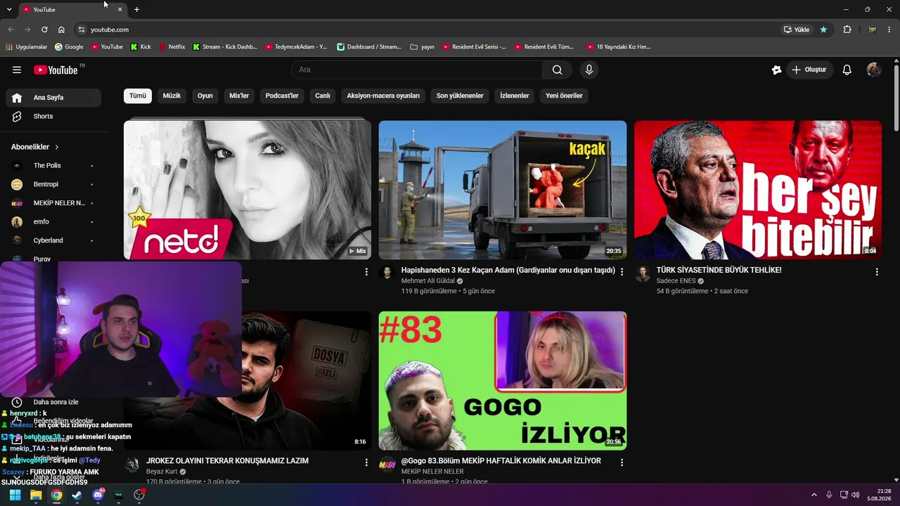The width and height of the screenshot is (900, 506).
Task: Expand the Abonelikler section chevron
Action: (x=57, y=147)
